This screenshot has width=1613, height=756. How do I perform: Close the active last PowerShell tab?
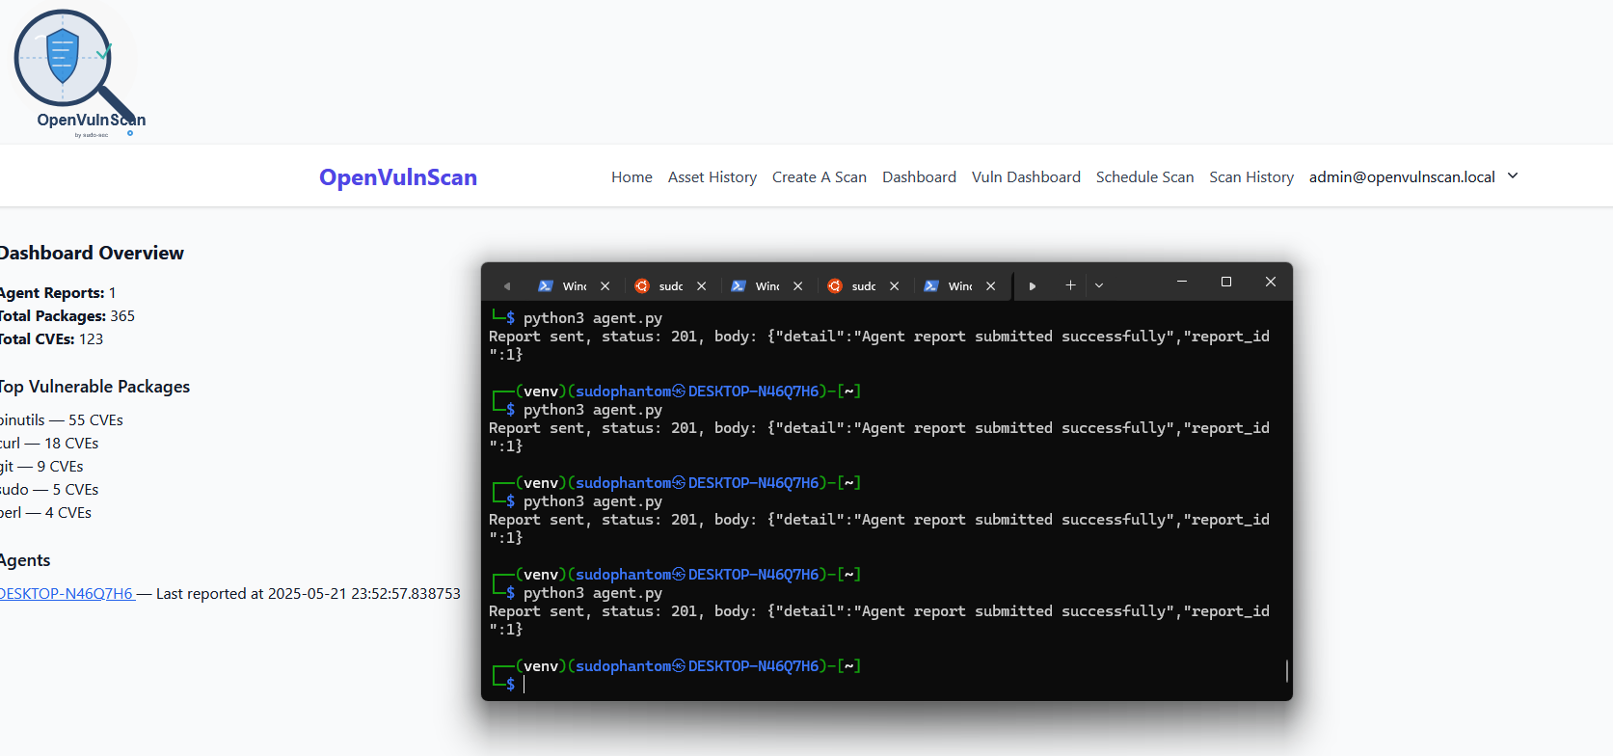pyautogui.click(x=991, y=286)
